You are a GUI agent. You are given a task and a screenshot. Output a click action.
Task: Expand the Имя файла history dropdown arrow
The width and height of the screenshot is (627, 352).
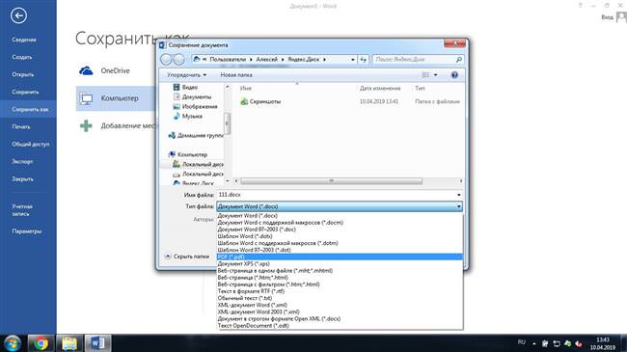(x=458, y=195)
